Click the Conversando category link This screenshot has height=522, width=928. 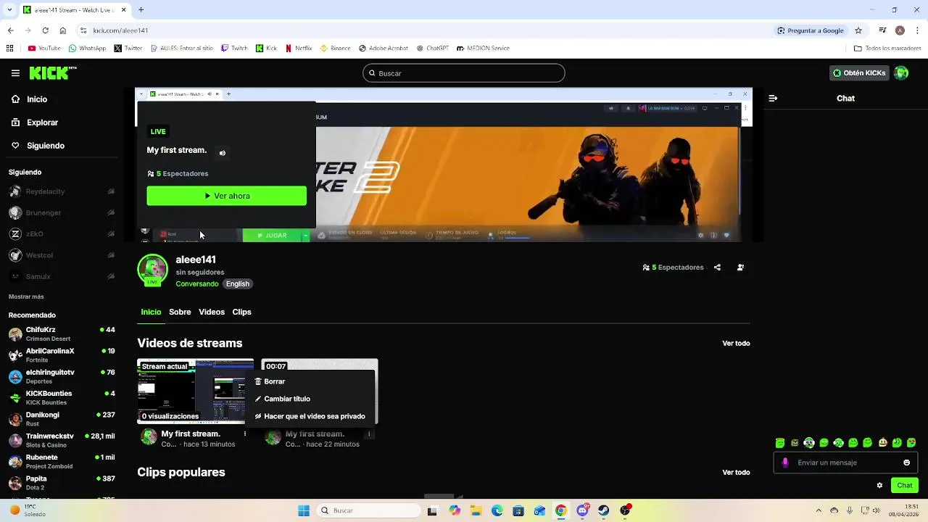(196, 284)
